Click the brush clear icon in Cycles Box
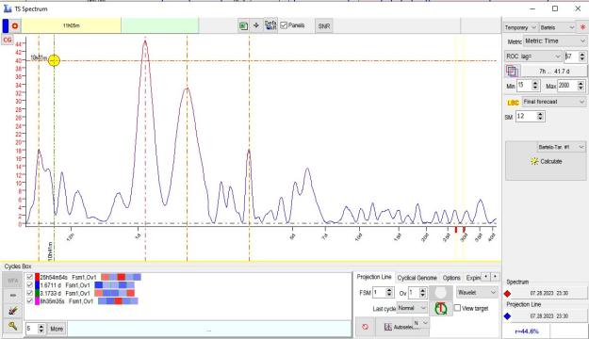The width and height of the screenshot is (589, 339). pos(12,311)
